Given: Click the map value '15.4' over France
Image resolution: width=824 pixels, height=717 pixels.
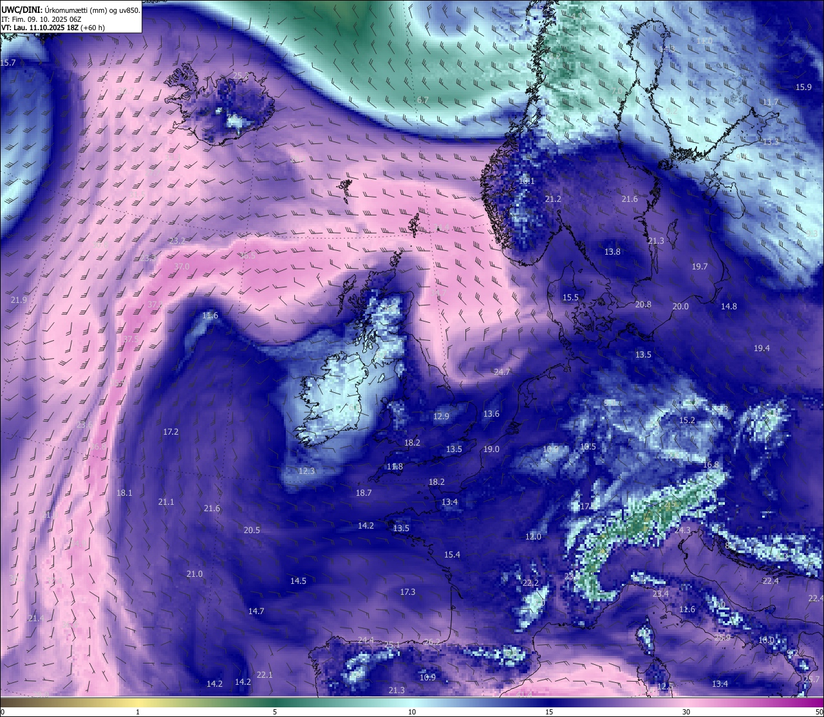Looking at the screenshot, I should coord(452,555).
